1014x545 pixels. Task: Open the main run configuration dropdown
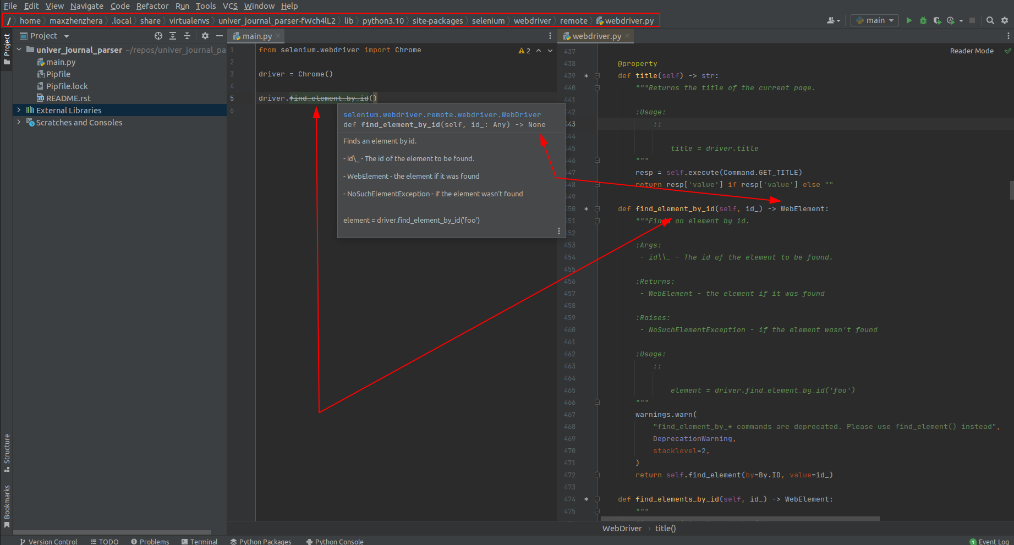point(875,20)
